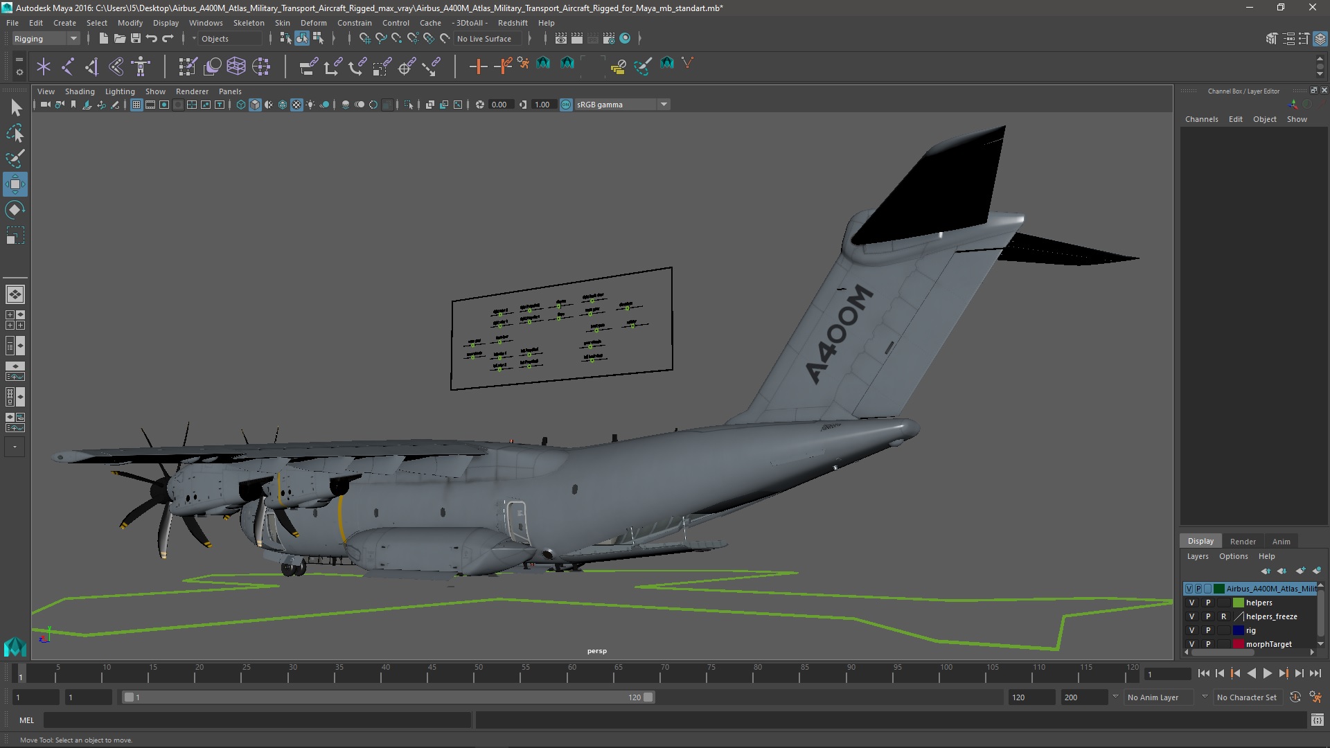Pick the Paint Selection tool
1330x748 pixels.
coord(15,159)
